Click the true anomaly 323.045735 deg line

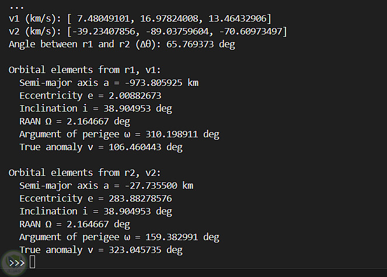pyautogui.click(x=100, y=250)
